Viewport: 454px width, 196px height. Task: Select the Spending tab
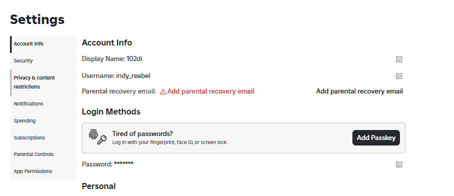click(44, 121)
